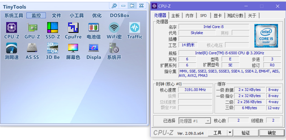The height and width of the screenshot is (140, 286).
Task: Switch to the 内存 tab in CPU-Z
Action: pyautogui.click(x=189, y=16)
